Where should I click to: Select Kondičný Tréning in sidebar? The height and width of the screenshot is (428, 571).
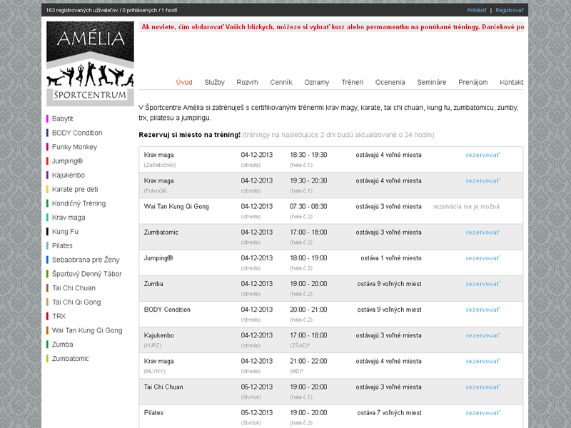tap(79, 203)
